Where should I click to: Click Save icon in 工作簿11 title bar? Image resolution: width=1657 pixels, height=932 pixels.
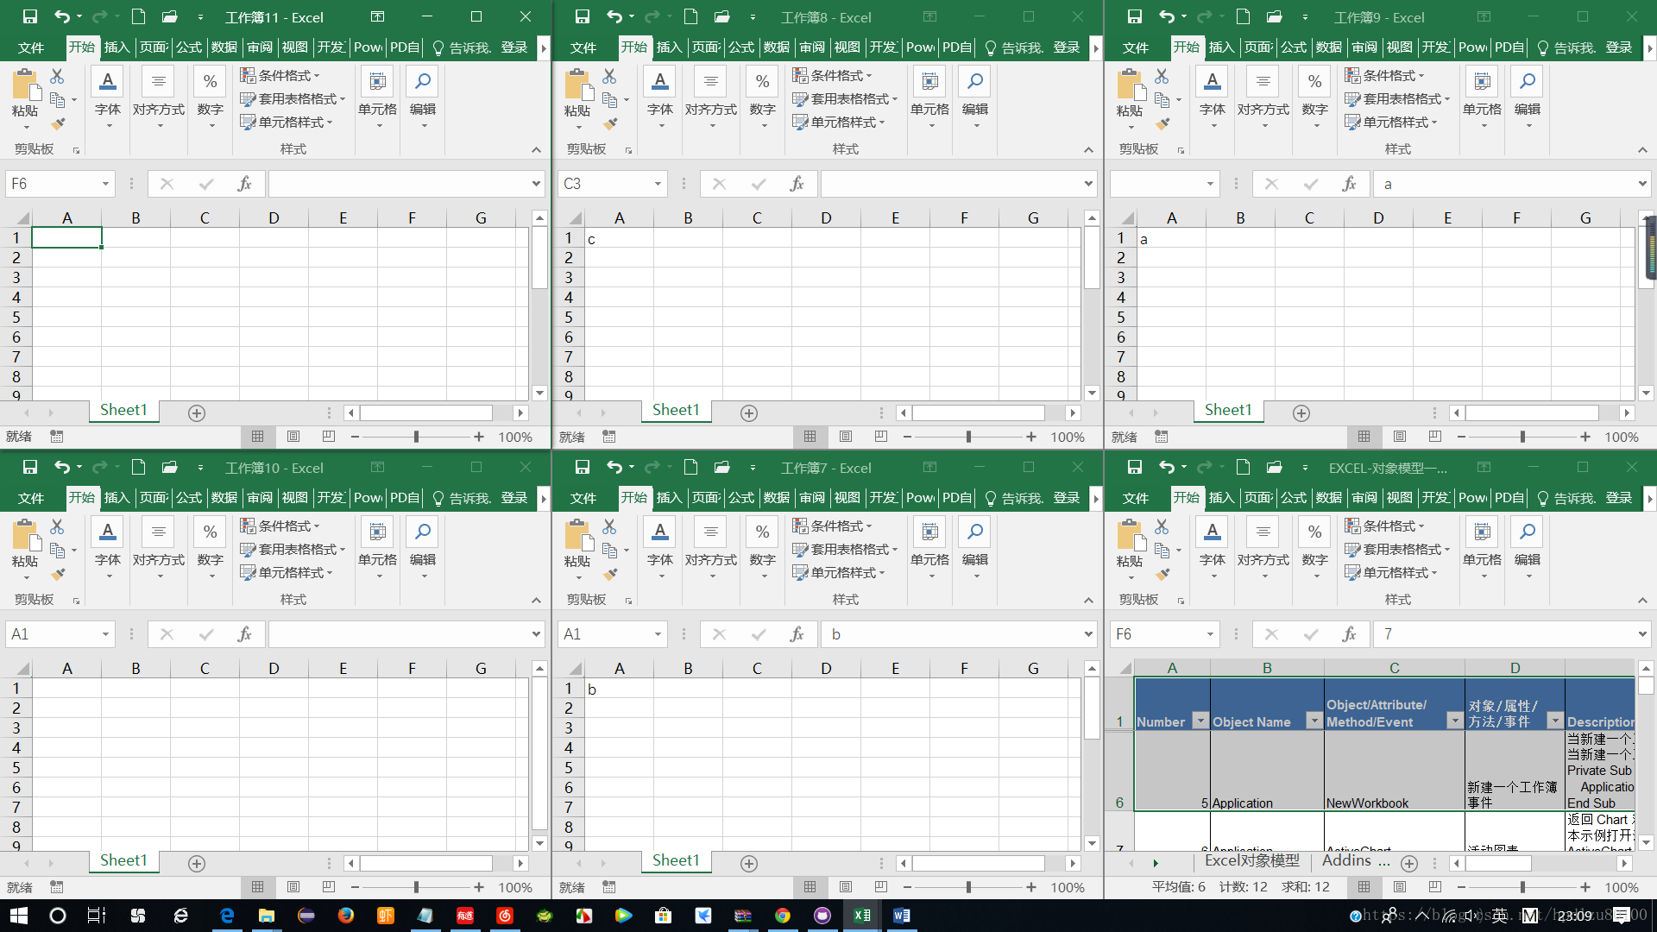click(30, 16)
